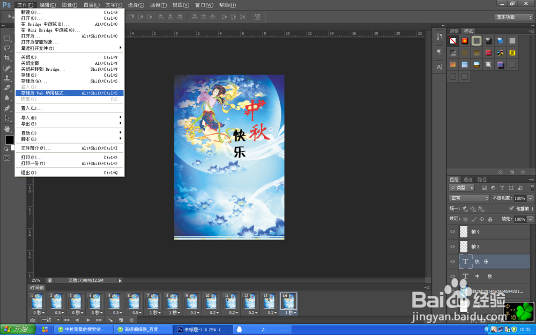The width and height of the screenshot is (536, 335).
Task: Click delete frame trash icon in timeline
Action: 131,321
